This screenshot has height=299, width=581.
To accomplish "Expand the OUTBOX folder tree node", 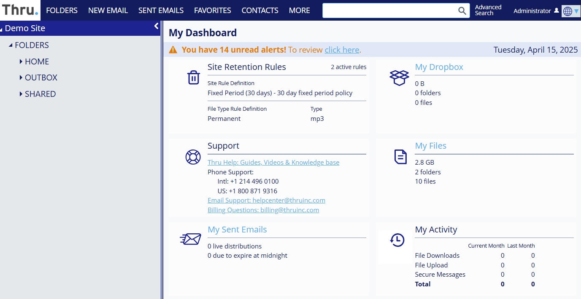I will (x=21, y=77).
